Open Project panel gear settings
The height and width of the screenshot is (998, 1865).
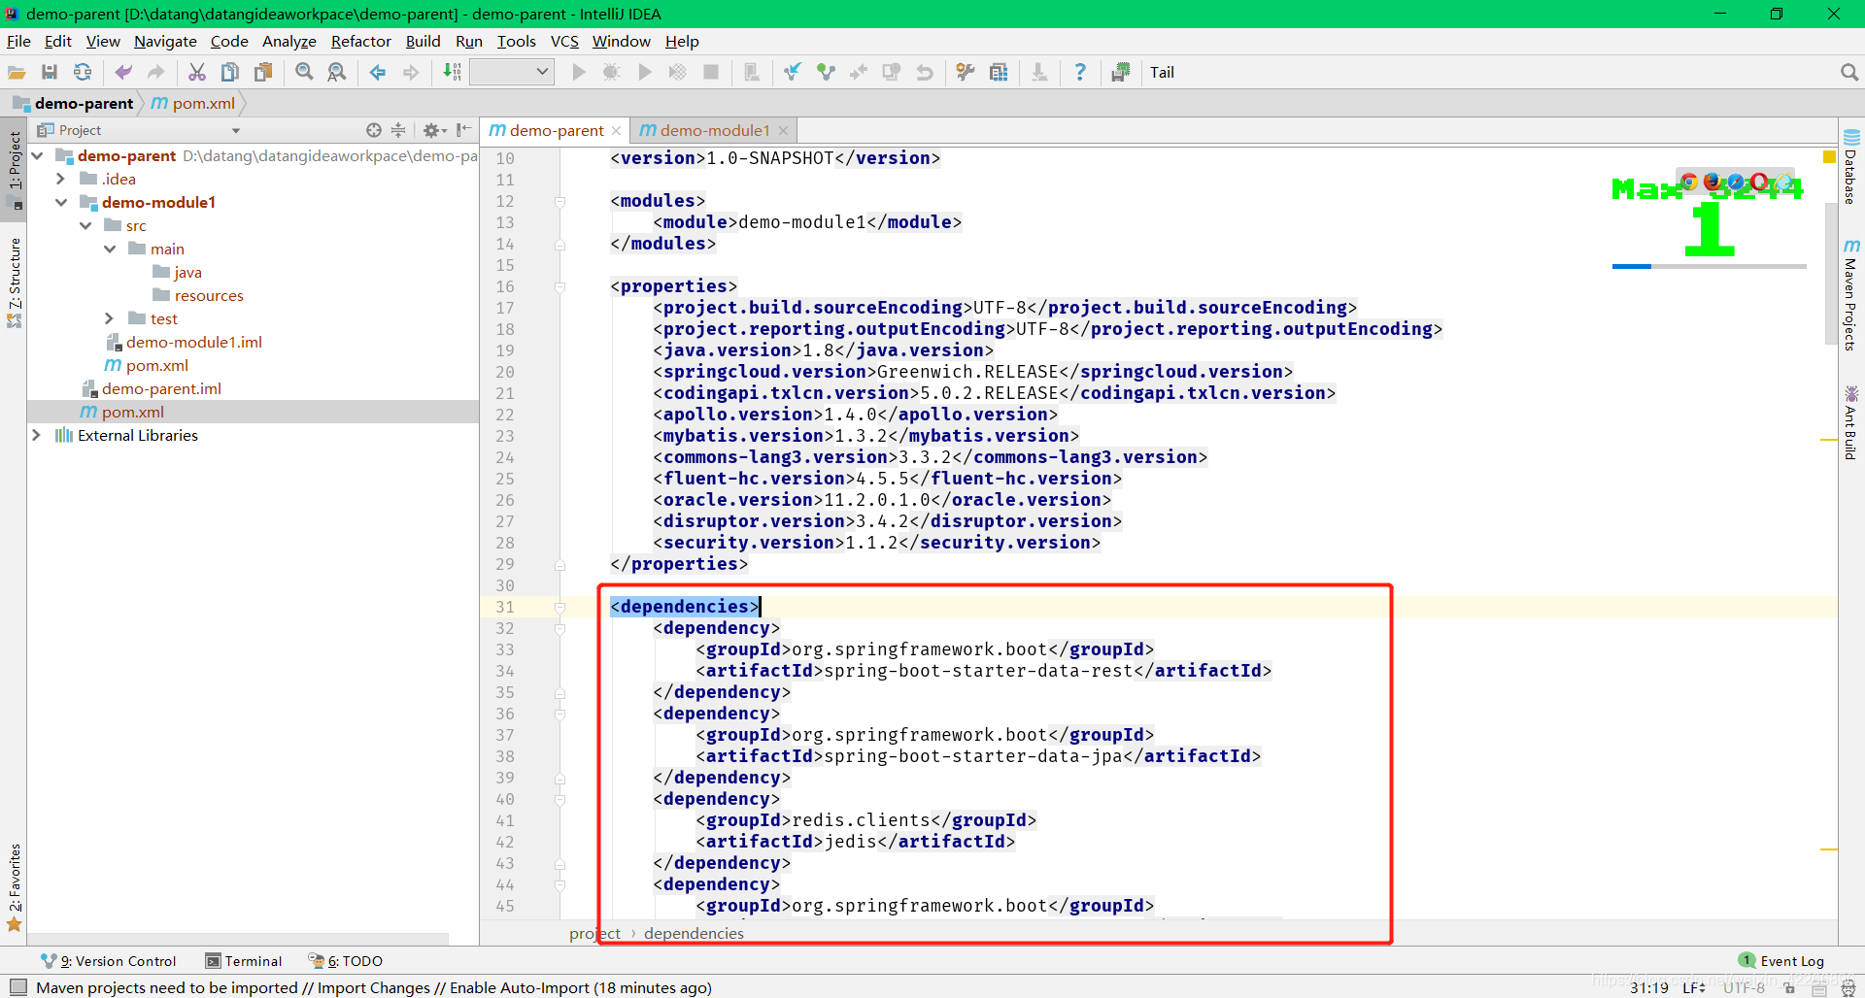(434, 130)
